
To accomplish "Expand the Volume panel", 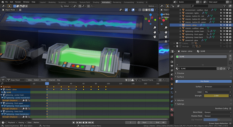I will point(180,100).
